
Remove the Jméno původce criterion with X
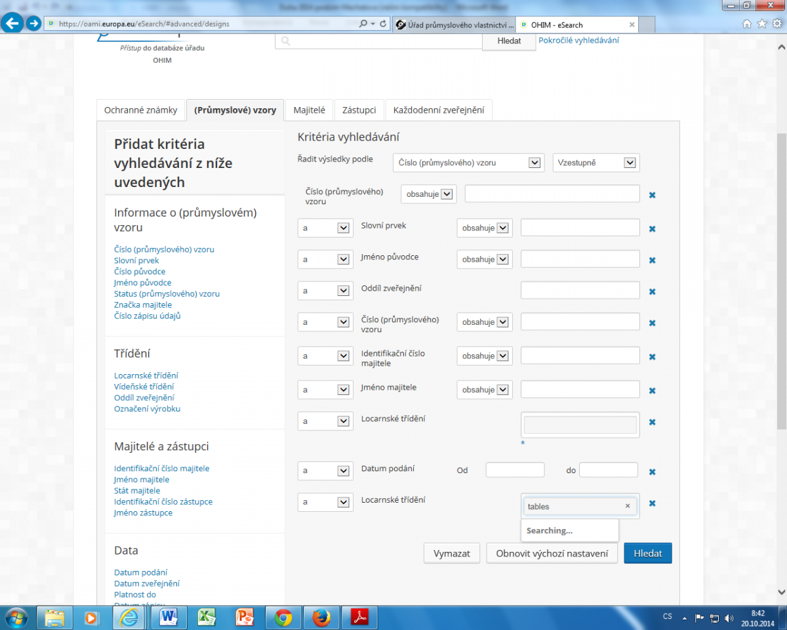click(652, 261)
